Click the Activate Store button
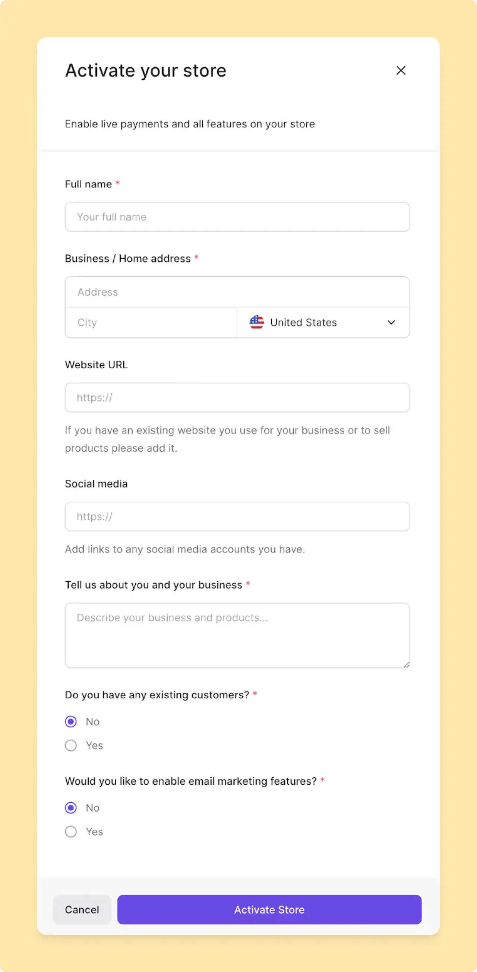 pos(269,910)
